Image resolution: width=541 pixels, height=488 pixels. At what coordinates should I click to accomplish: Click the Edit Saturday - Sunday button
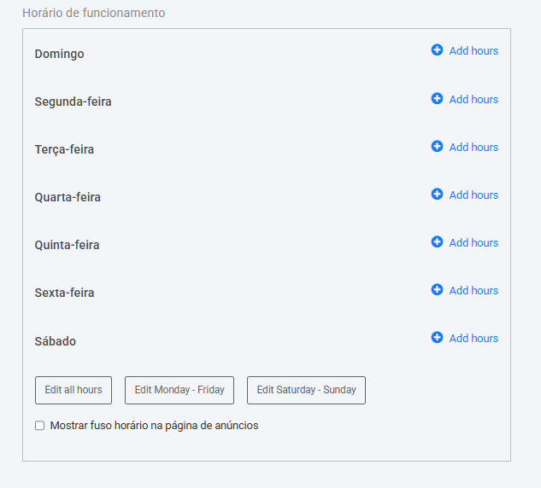pos(306,390)
